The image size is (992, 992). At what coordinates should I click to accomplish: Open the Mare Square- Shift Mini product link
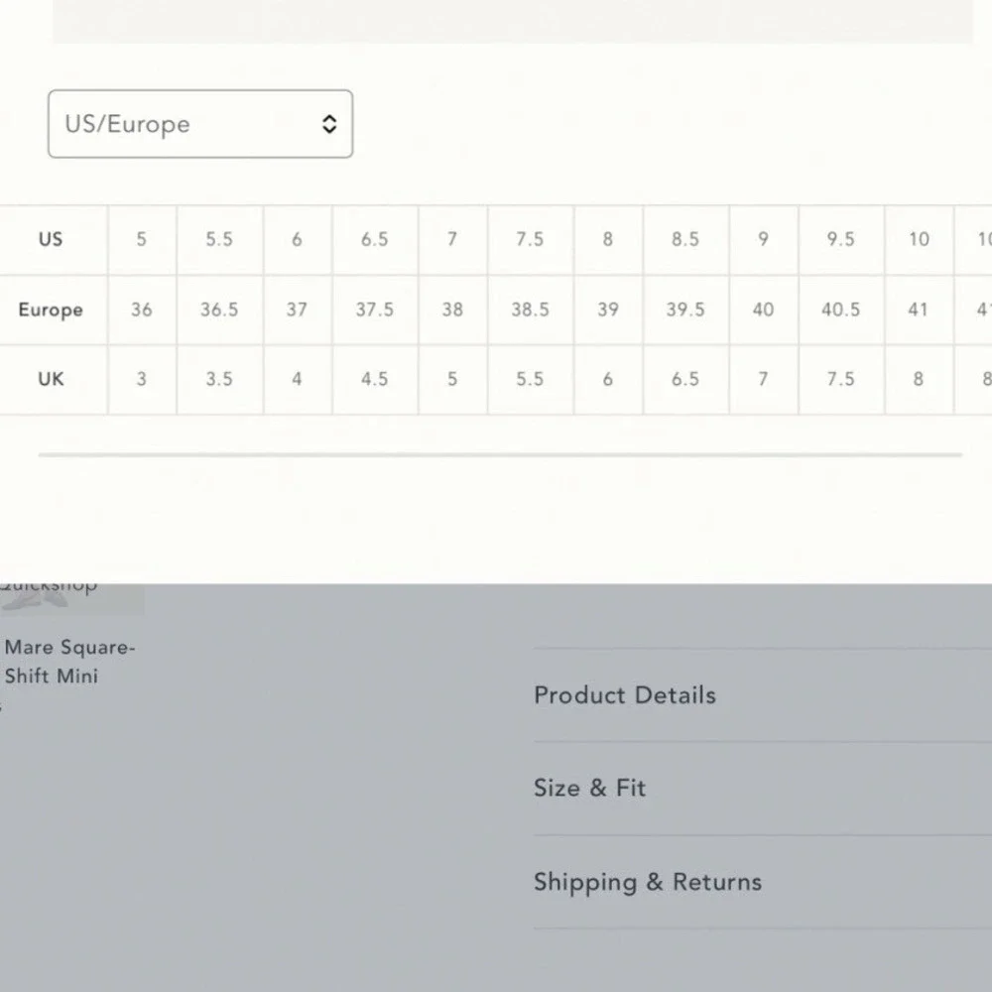click(69, 662)
